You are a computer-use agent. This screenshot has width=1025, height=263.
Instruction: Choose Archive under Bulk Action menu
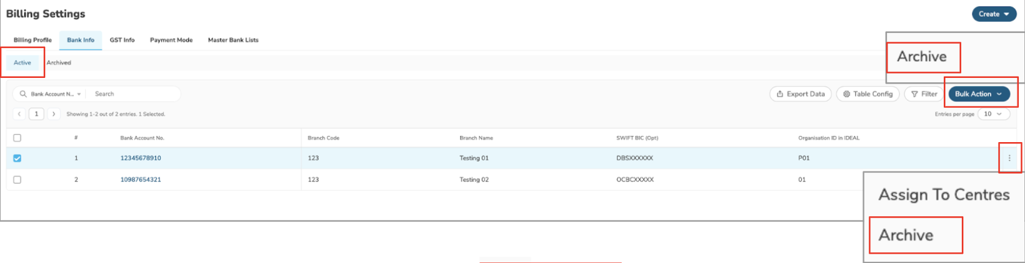click(x=922, y=57)
